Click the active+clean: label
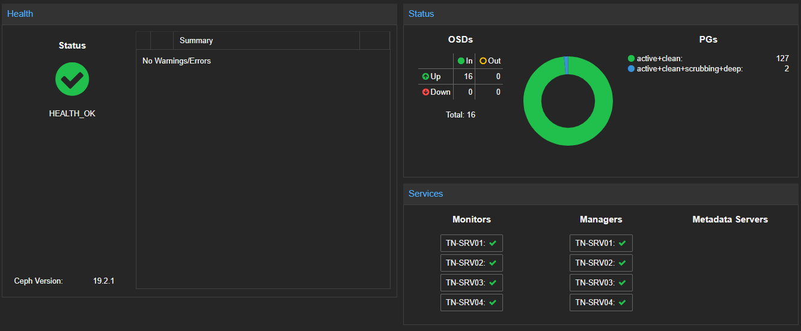Screen dimensions: 801x331 (660, 59)
